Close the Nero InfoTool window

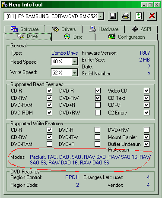[157, 5]
